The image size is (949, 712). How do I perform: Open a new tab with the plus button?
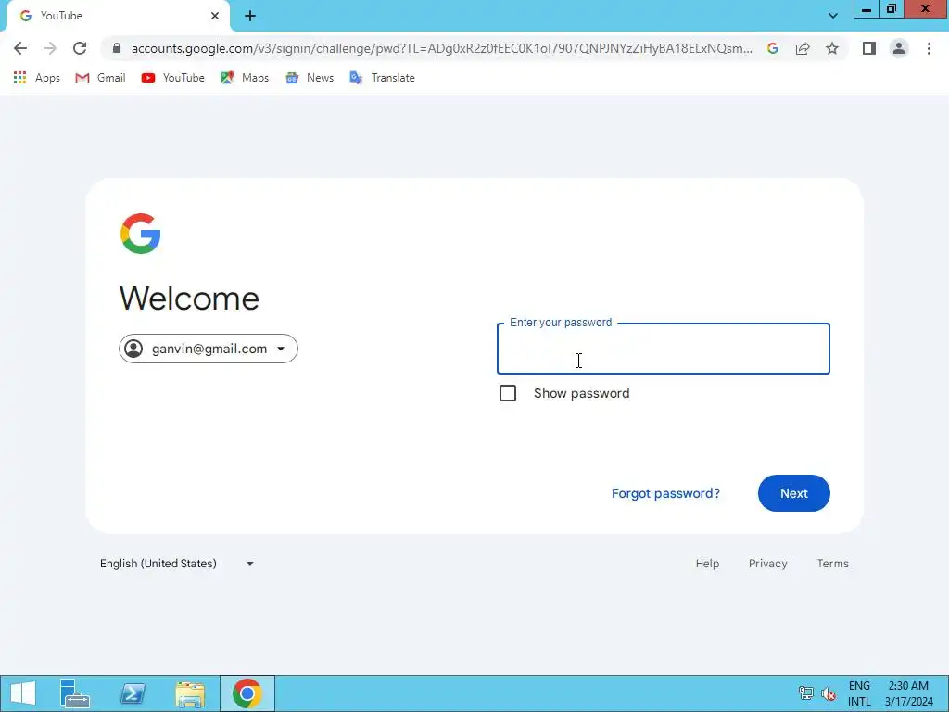click(x=250, y=16)
